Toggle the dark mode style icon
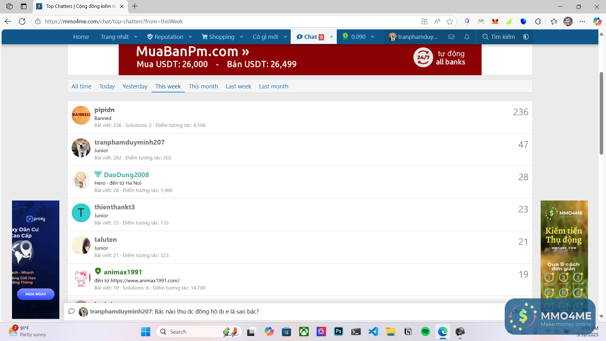Screen dimensions: 606x341 [526, 37]
